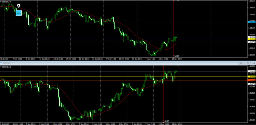This screenshot has width=256, height=125.
Task: Open the GBPUSD,H1 chart title dropdown arrow
Action: point(1,67)
